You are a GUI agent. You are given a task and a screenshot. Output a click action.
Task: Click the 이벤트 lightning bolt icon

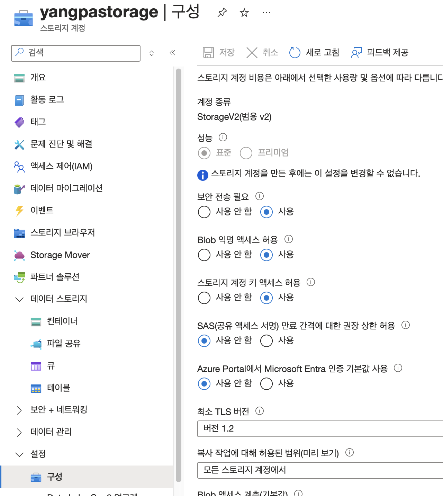(x=19, y=211)
